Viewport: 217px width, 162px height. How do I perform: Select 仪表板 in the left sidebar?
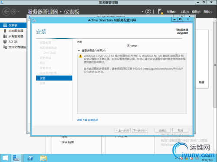[x=13, y=25]
